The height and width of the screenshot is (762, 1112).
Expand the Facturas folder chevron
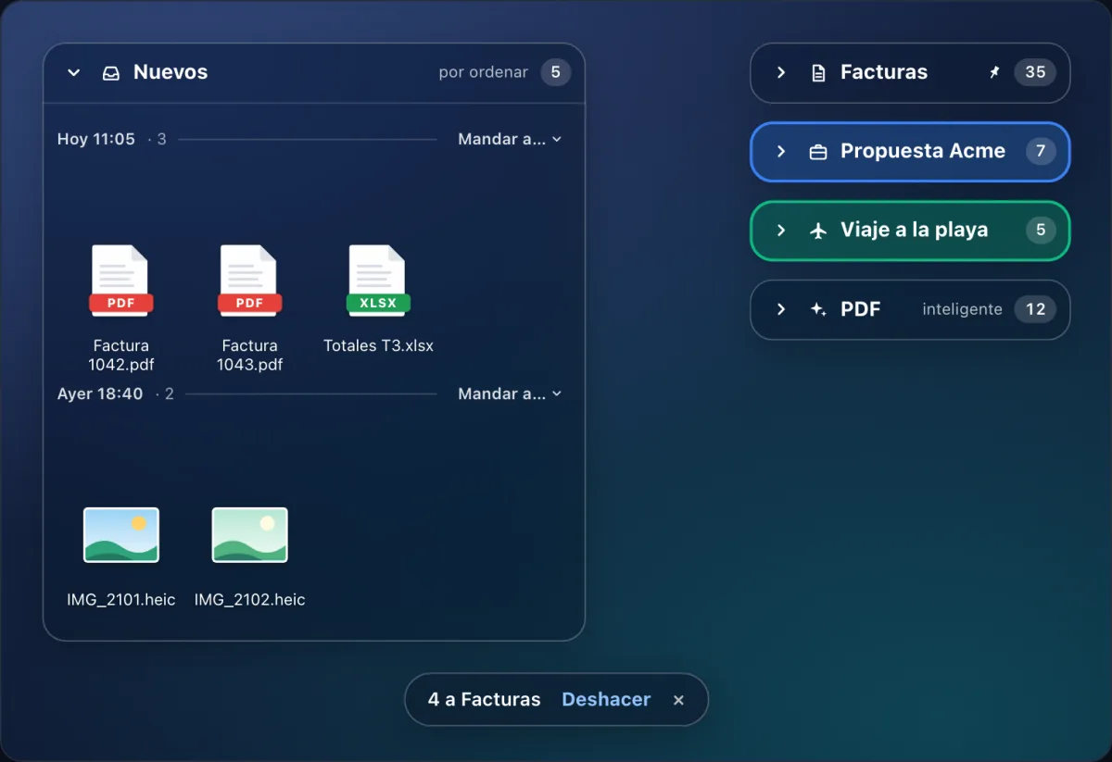point(781,72)
